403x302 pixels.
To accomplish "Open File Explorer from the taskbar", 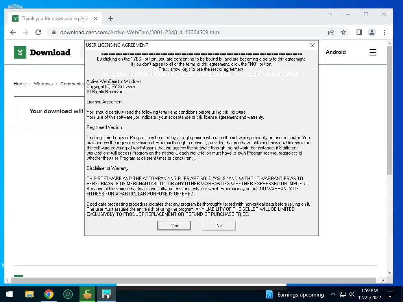I will tap(29, 294).
